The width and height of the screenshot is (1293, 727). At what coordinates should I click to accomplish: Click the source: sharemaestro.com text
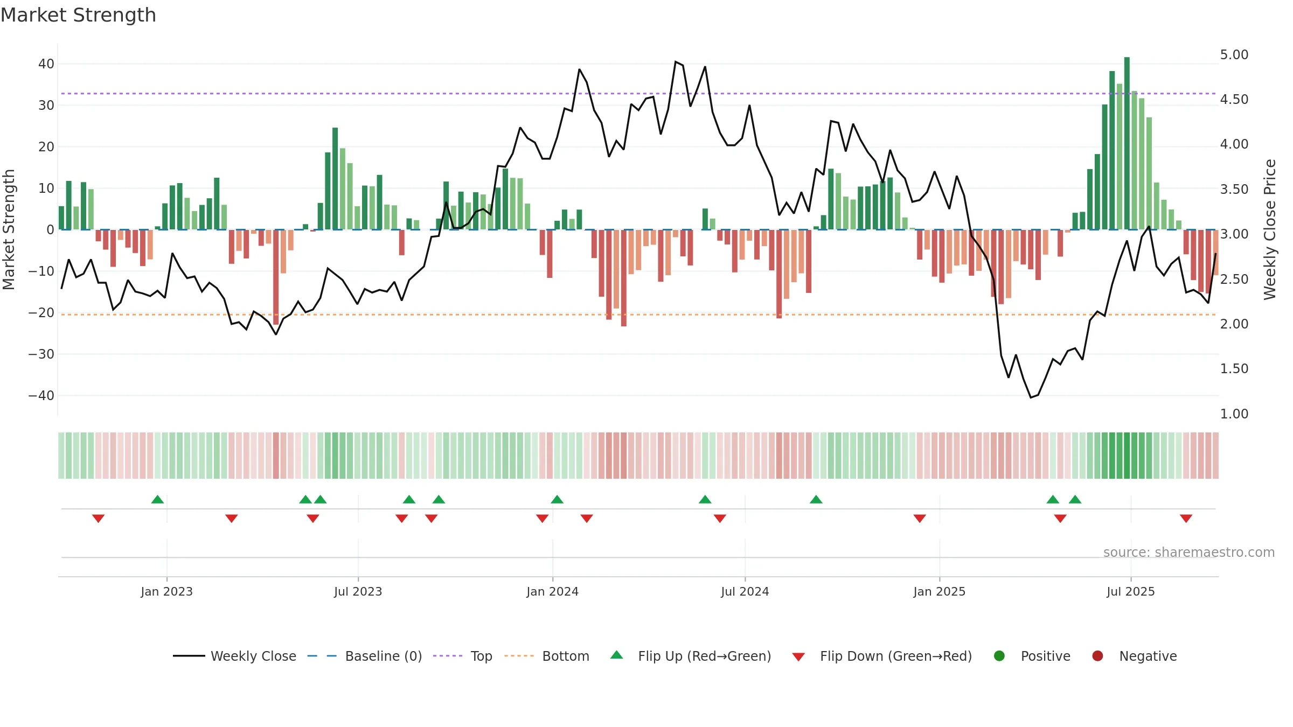[1189, 553]
